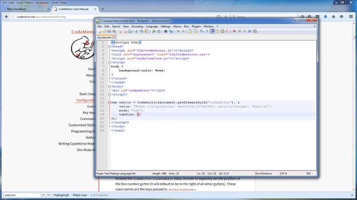This screenshot has width=357, height=200.
Task: Click the 'Customized Styling' sidebar link
Action: click(81, 125)
